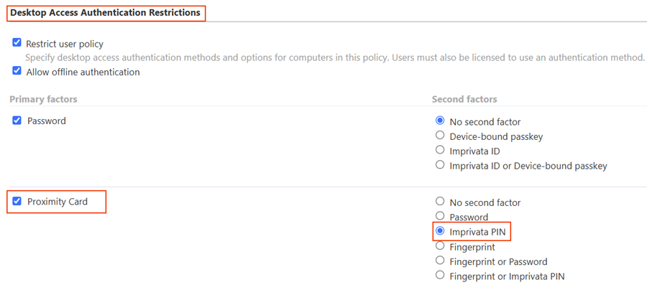The height and width of the screenshot is (285, 647).
Task: Choose Password as Proximity Card second factor
Action: [440, 216]
